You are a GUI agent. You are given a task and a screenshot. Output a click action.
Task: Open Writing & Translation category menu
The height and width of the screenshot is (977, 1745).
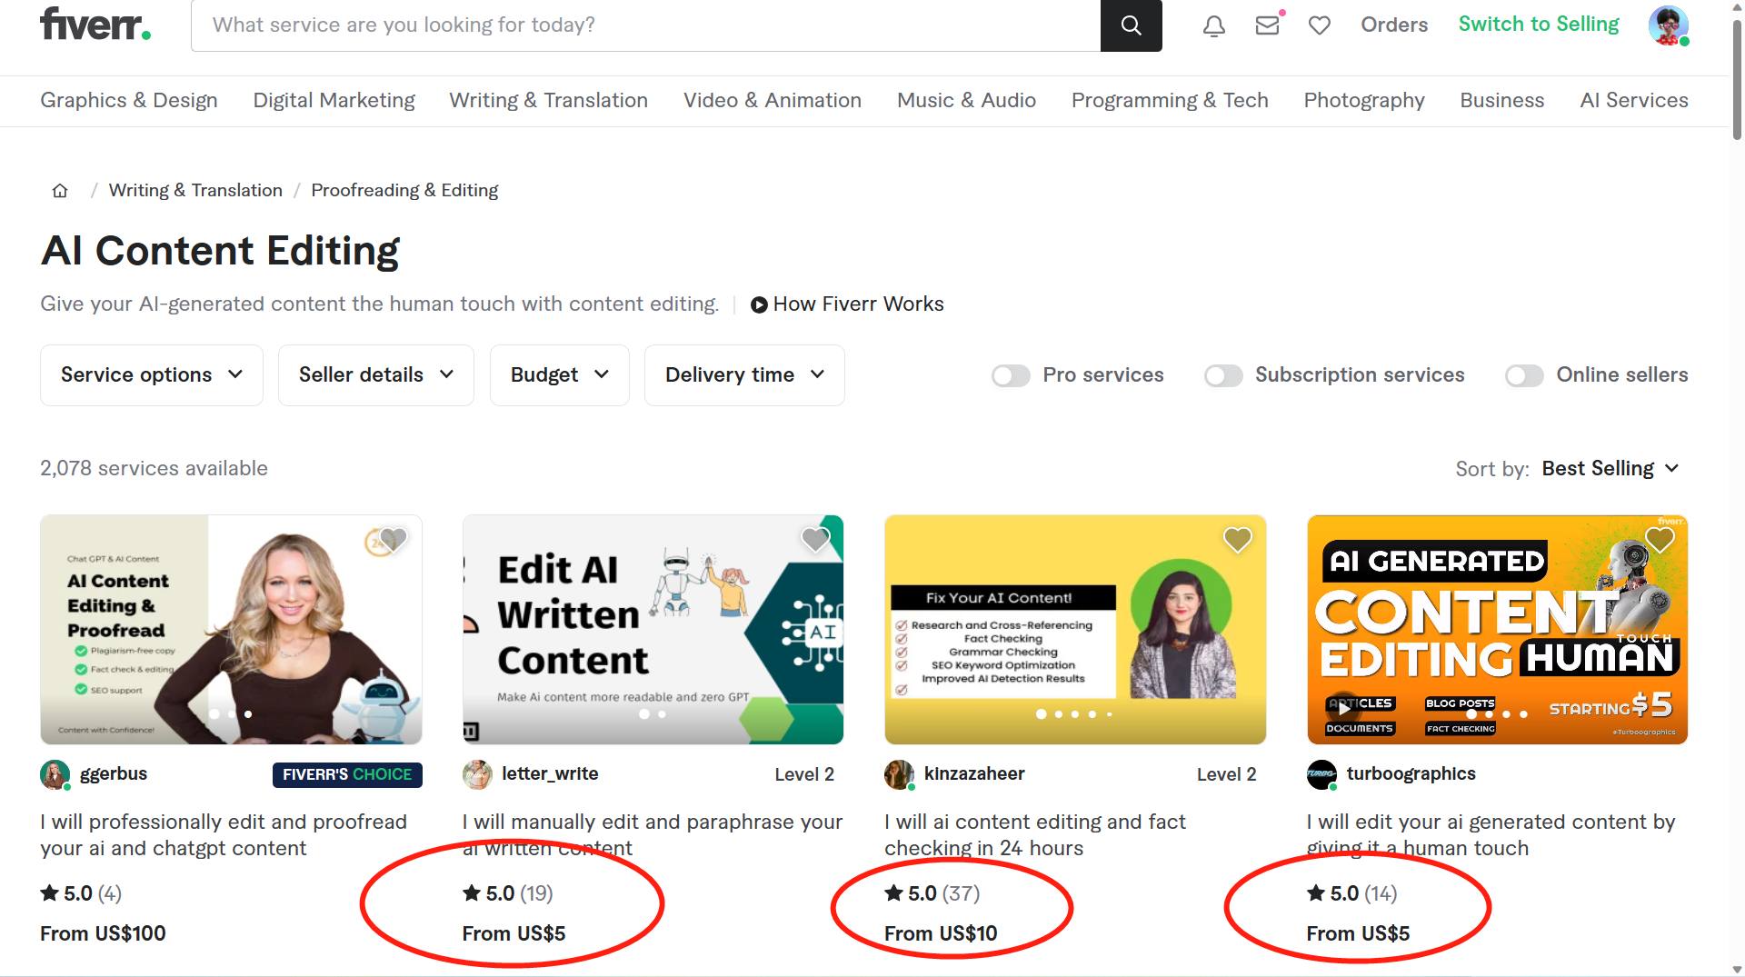coord(549,100)
